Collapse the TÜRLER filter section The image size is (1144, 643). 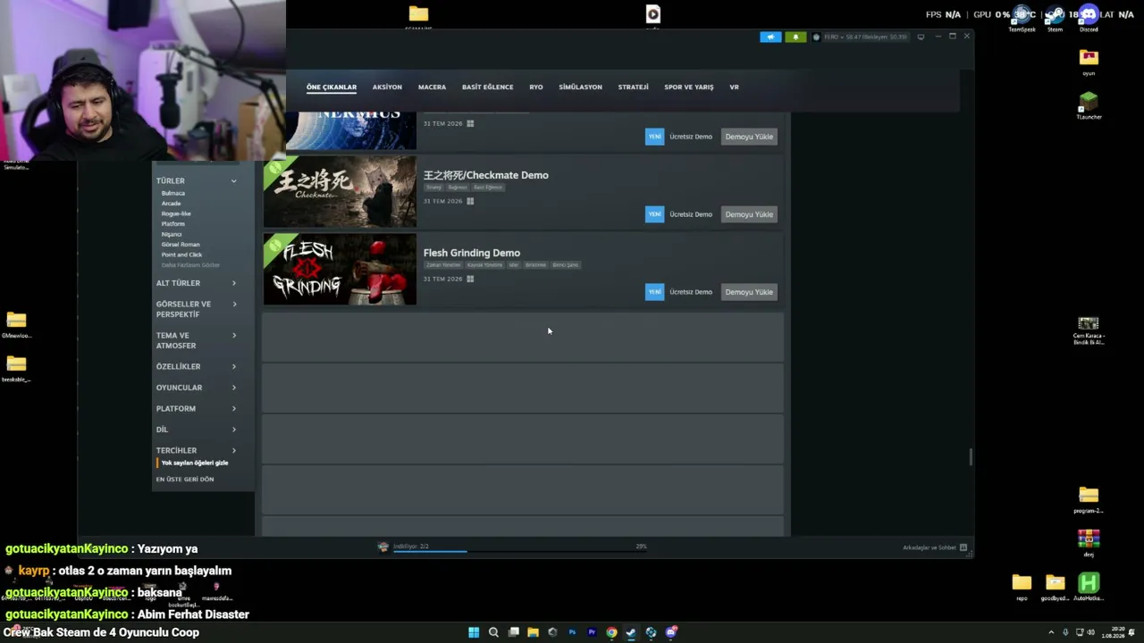click(x=197, y=181)
